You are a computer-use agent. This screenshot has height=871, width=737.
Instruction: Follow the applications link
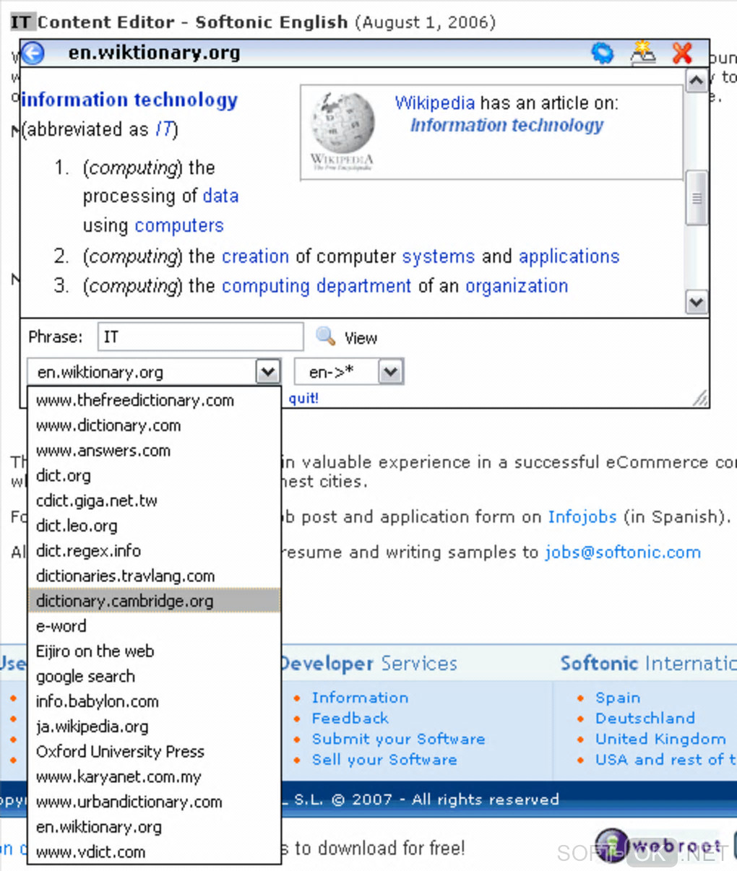569,256
